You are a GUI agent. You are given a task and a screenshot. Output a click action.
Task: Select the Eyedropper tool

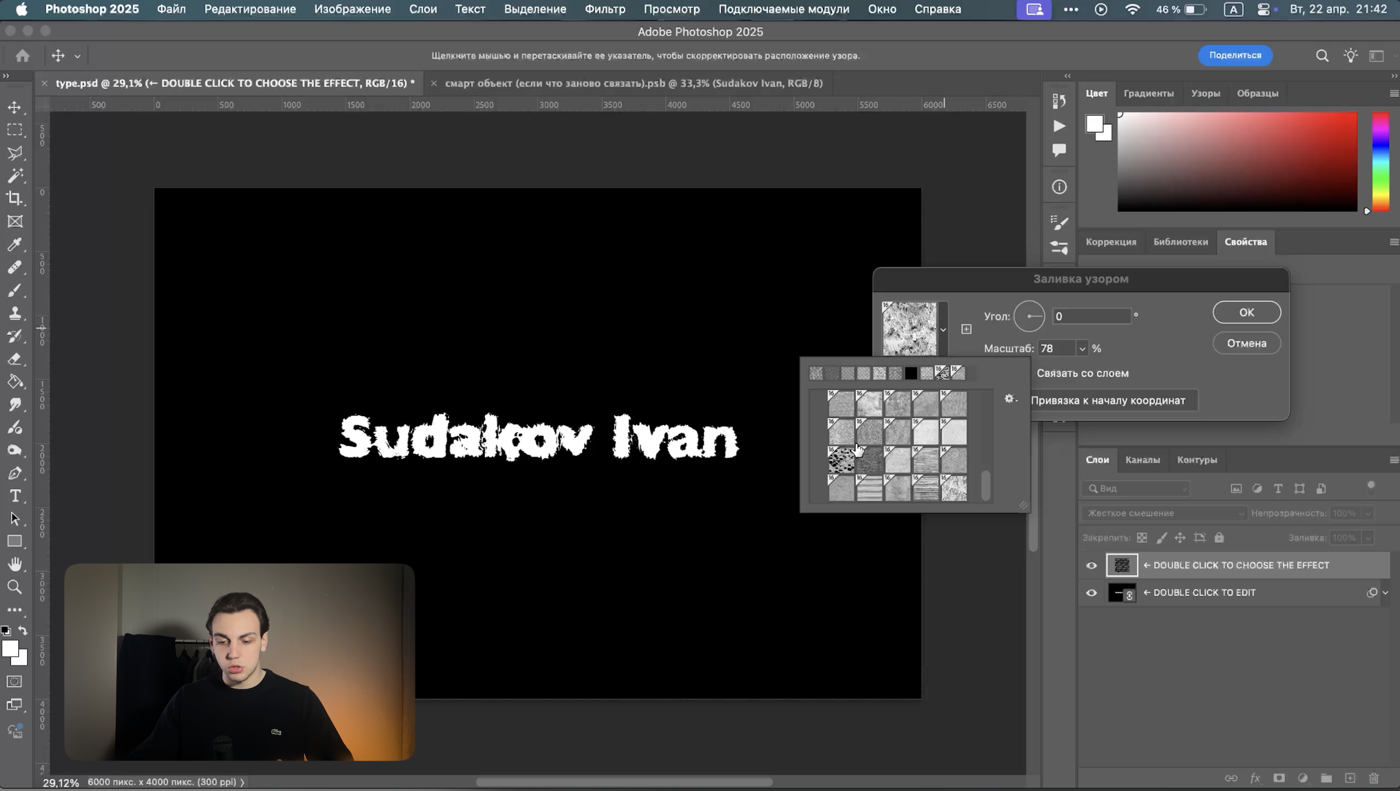pos(15,244)
